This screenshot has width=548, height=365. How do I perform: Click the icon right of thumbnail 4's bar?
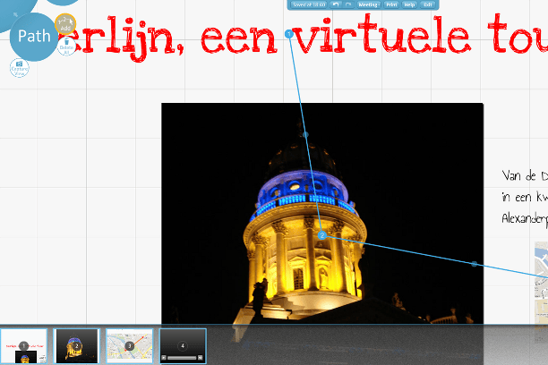tap(201, 358)
